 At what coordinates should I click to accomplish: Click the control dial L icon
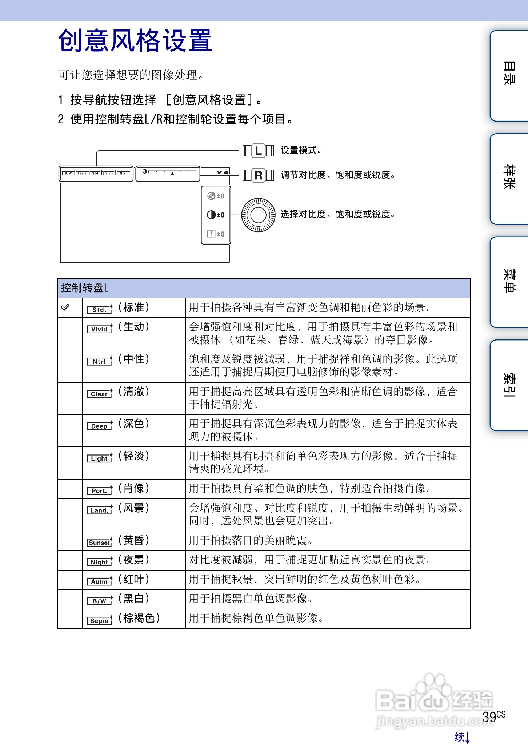pyautogui.click(x=258, y=150)
